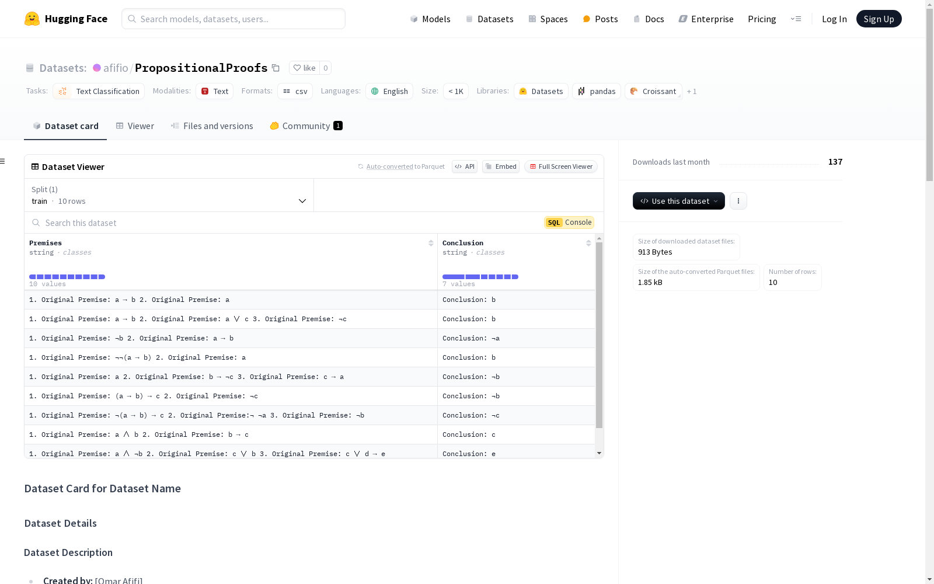Click the 'Conclusion: ¬c' cell
Viewport: 934px width, 584px height.
point(516,415)
